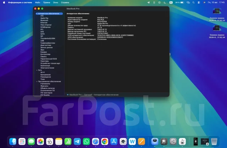Open Messages app in the Dock
Image resolution: width=227 pixels, height=148 pixels.
coord(31,142)
